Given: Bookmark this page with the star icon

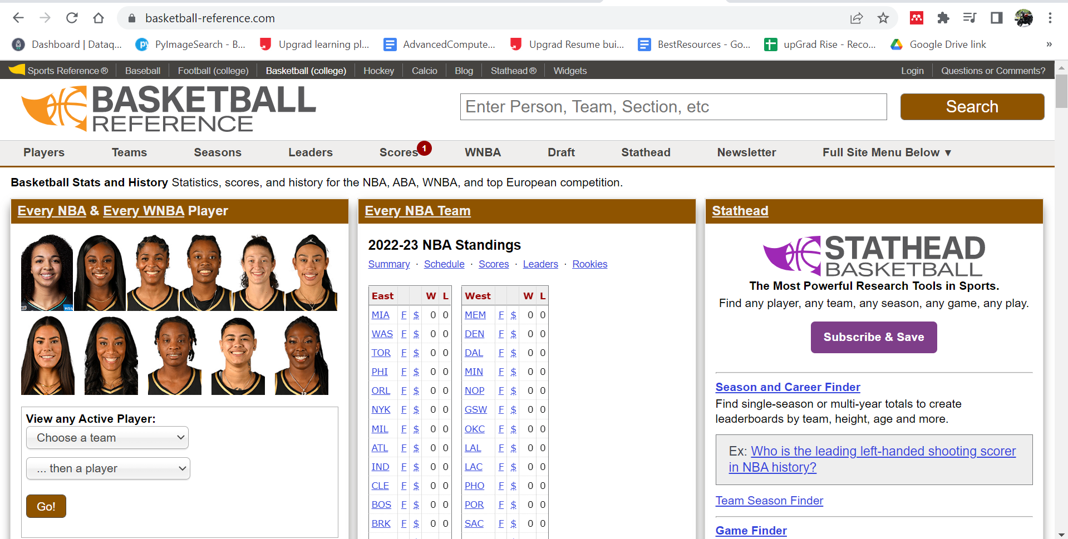Looking at the screenshot, I should point(883,18).
